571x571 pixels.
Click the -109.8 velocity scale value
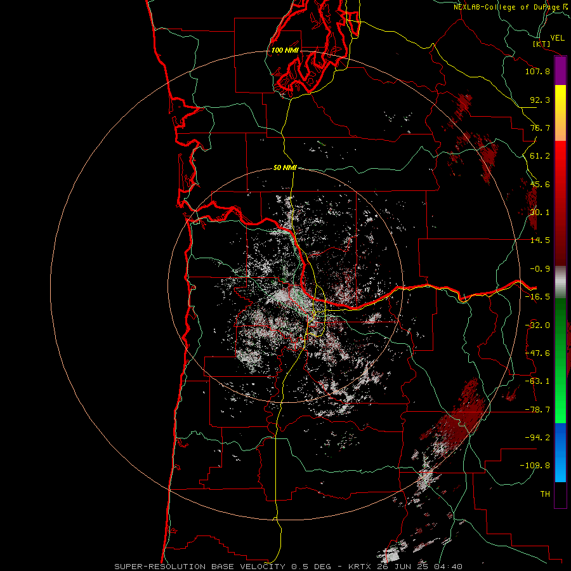pos(535,466)
